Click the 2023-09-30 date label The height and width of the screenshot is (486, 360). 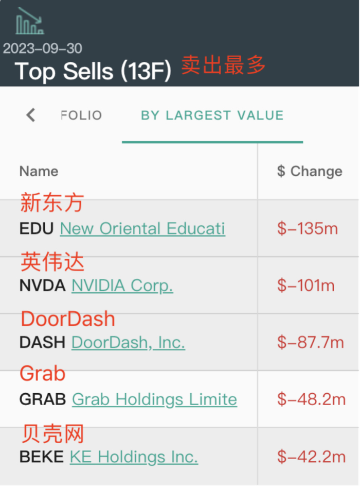click(x=43, y=48)
